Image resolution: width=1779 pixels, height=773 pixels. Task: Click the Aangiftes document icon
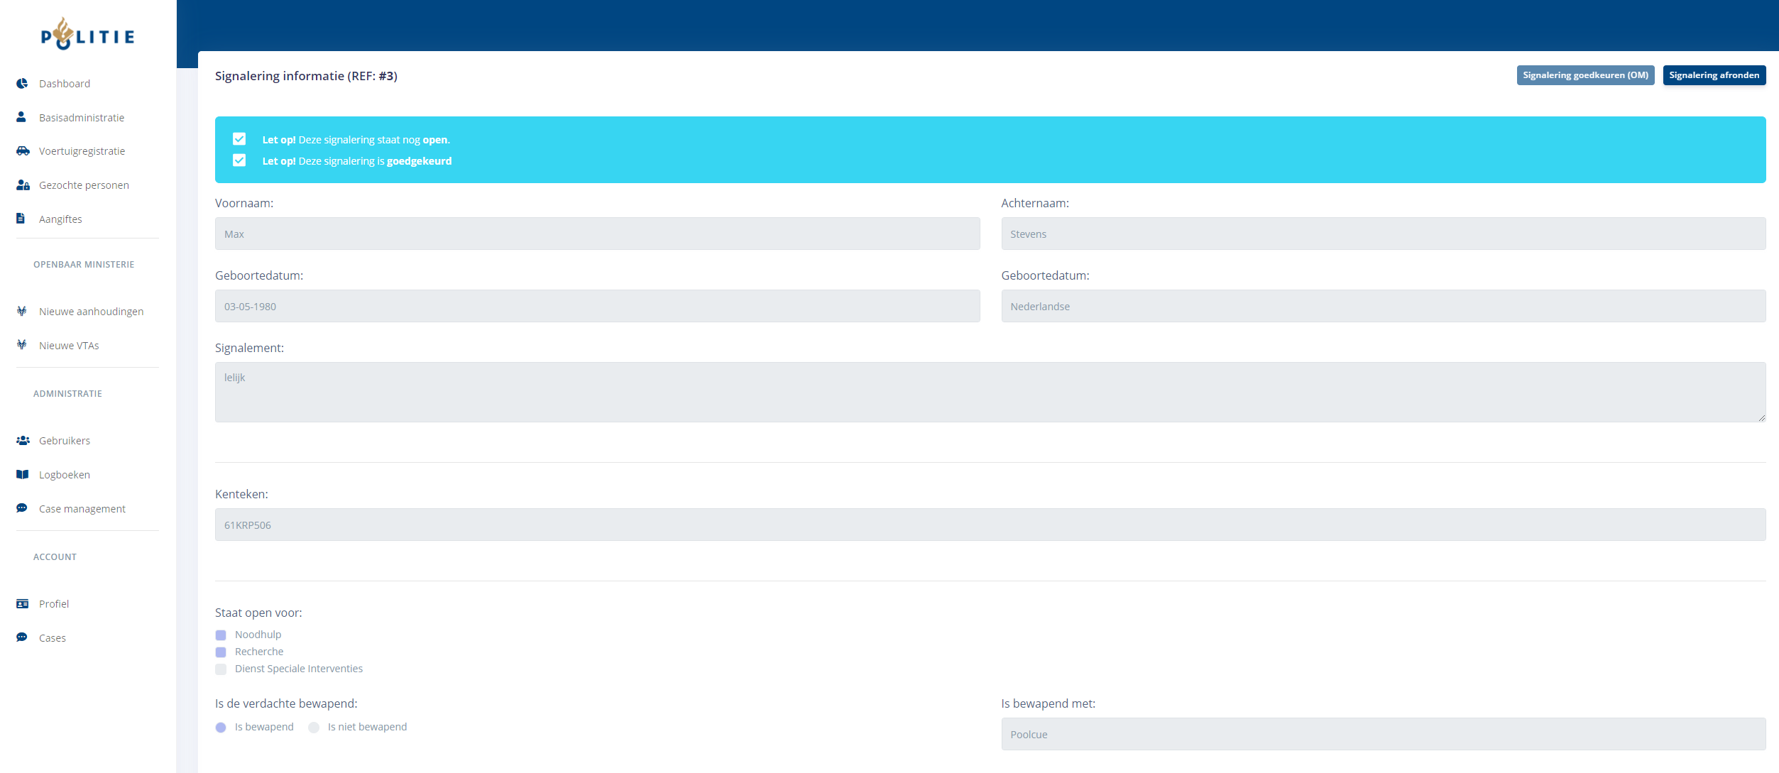[x=21, y=219]
